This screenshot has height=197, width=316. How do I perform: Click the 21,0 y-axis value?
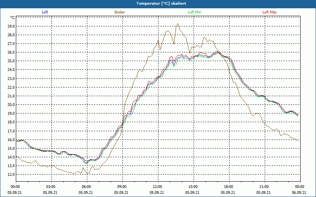click(x=11, y=96)
